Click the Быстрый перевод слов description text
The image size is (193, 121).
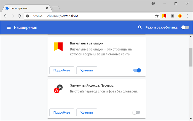[104, 91]
